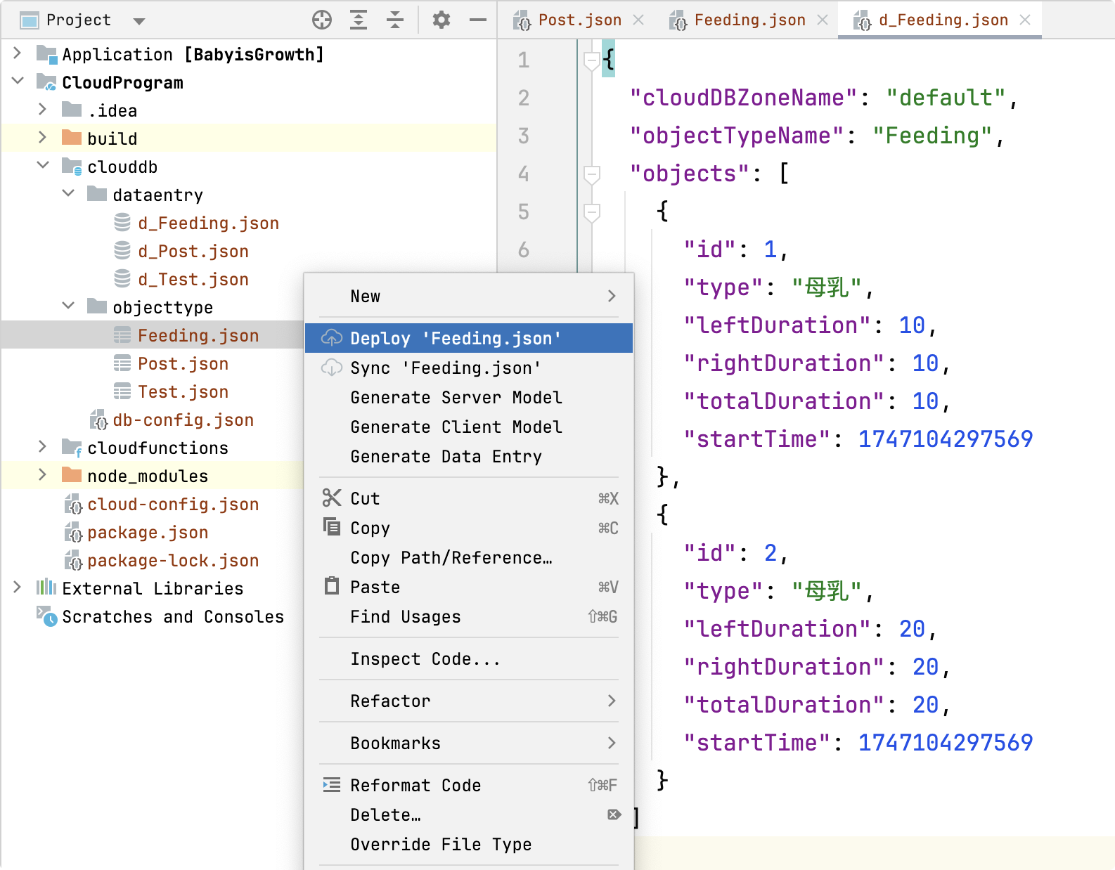Image resolution: width=1115 pixels, height=870 pixels.
Task: Expand the build folder
Action: 43,138
